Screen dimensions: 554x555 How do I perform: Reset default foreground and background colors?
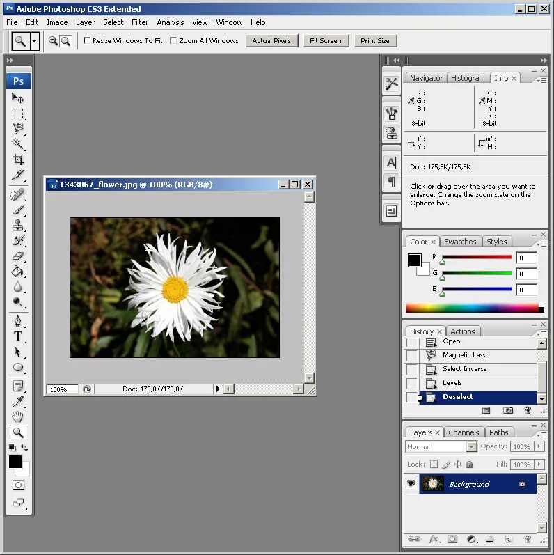pos(13,447)
